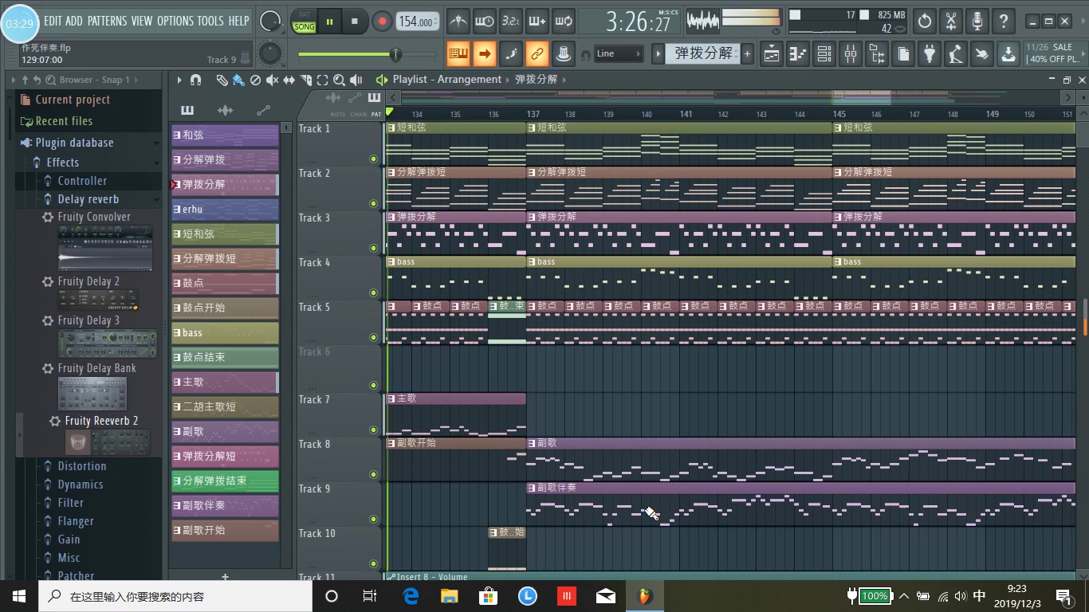Image resolution: width=1089 pixels, height=612 pixels.
Task: Stop playback
Action: coord(355,22)
